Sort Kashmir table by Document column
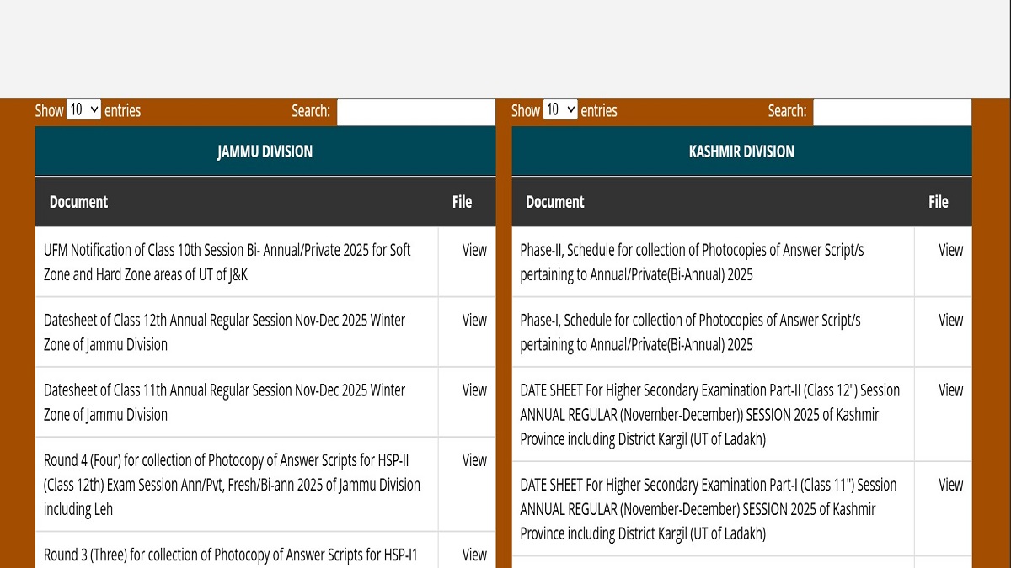 click(554, 202)
